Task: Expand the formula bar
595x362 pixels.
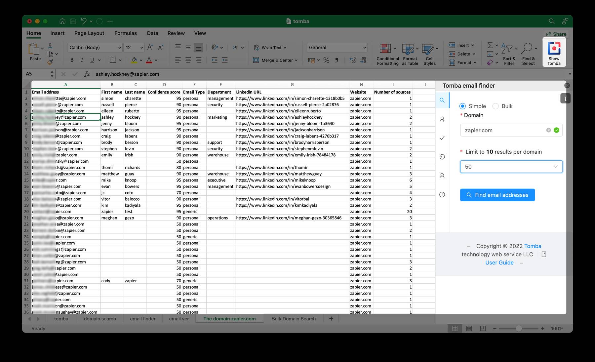Action: pos(570,74)
